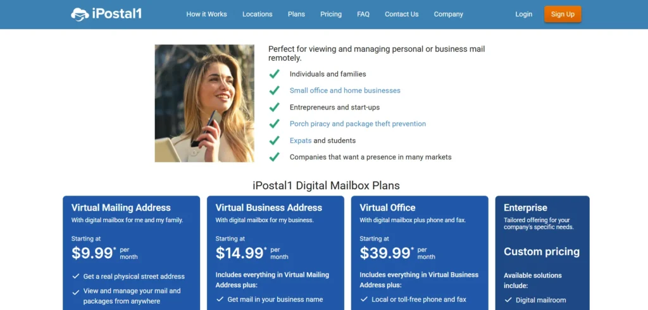Click checkmark beside Local or toll-free phone and fax
The image size is (648, 310).
pos(364,299)
